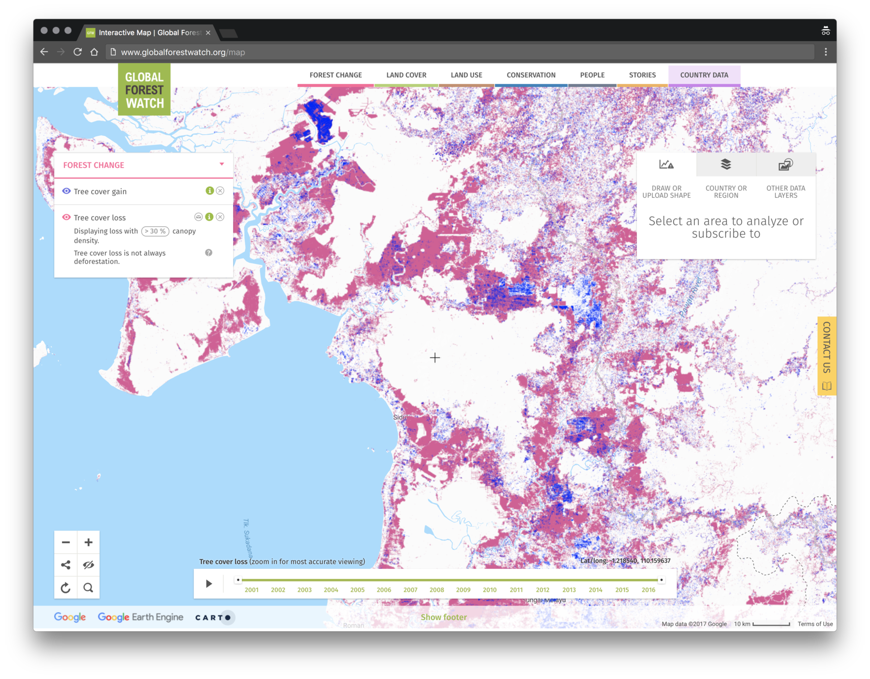Click the reset map circular arrow icon
Screen dimensions: 870x679
(66, 587)
